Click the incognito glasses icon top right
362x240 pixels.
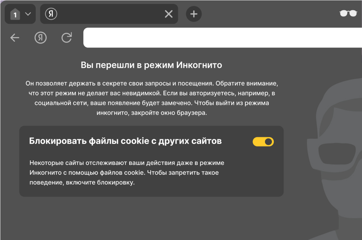tap(348, 14)
